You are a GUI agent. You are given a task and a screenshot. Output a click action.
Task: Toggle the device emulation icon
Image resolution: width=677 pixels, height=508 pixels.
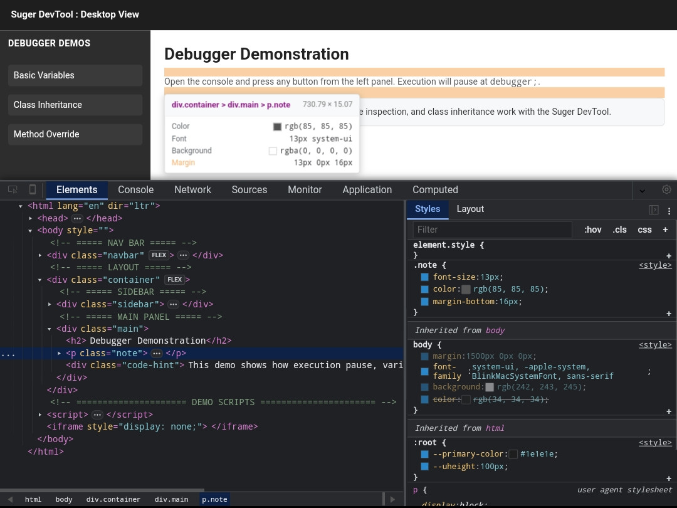[x=33, y=189]
